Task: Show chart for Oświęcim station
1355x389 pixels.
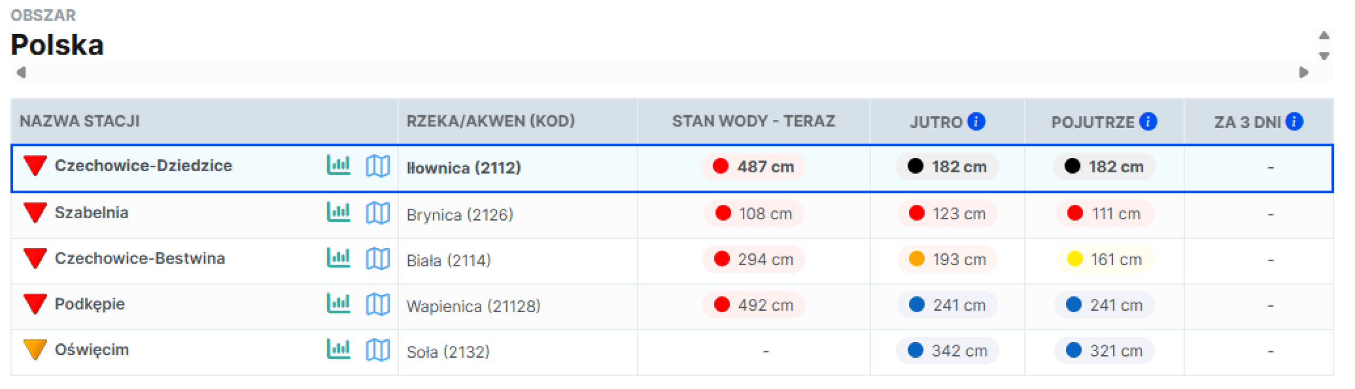Action: [338, 350]
